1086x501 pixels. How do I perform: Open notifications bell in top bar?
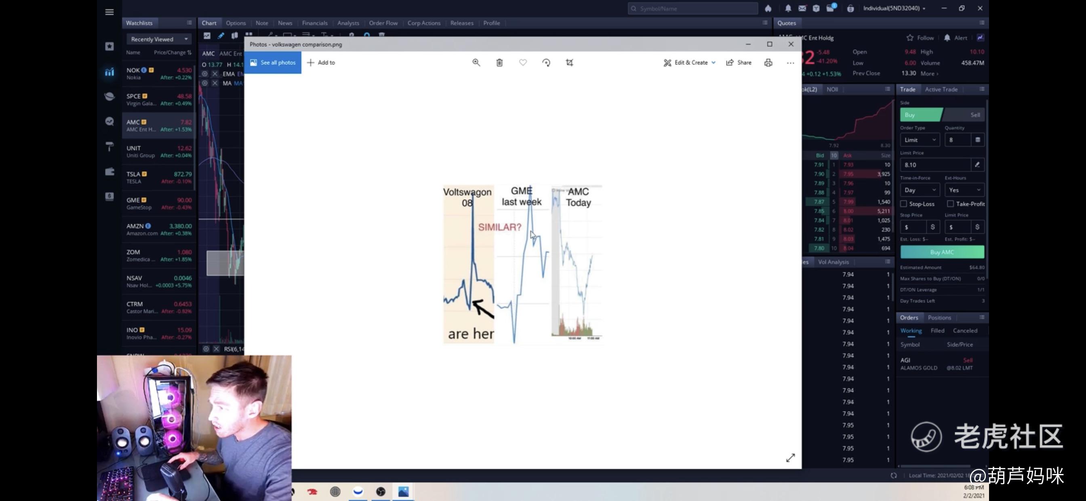[788, 8]
